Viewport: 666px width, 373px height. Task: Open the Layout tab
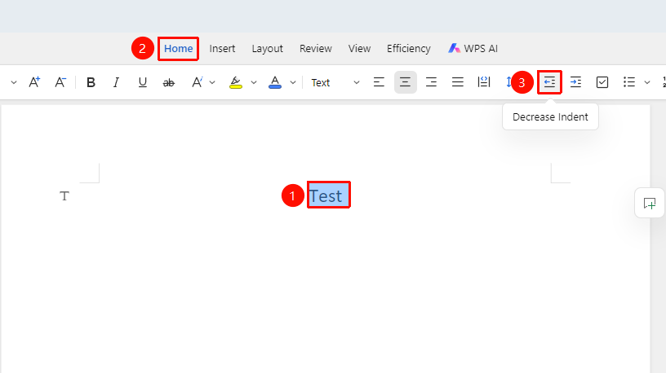[x=267, y=49]
